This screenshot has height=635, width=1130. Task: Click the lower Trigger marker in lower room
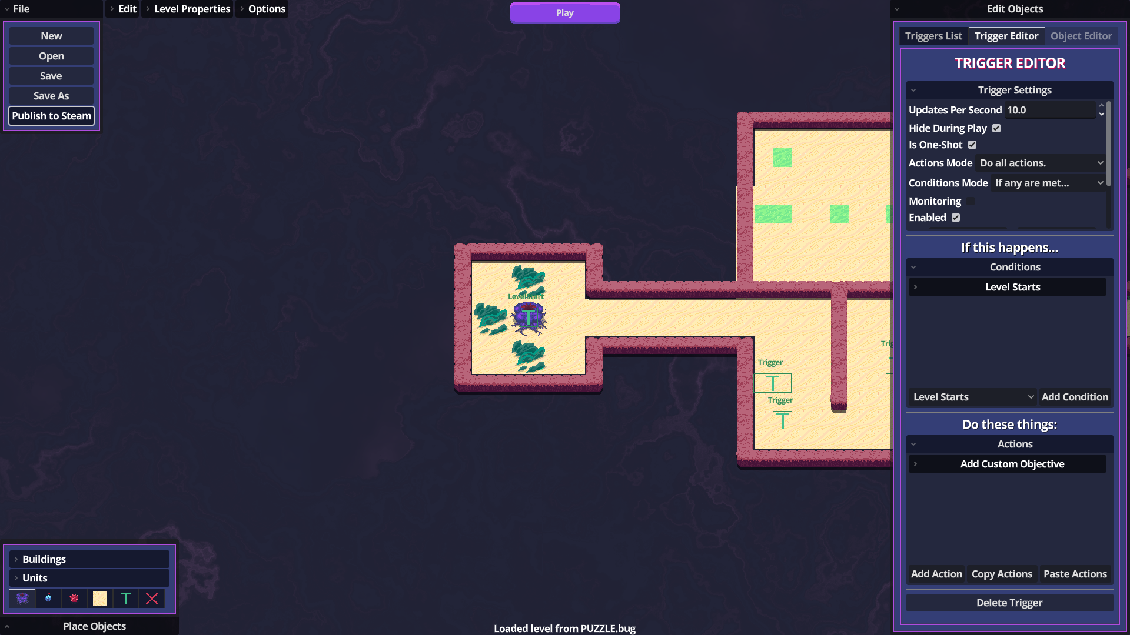point(782,421)
